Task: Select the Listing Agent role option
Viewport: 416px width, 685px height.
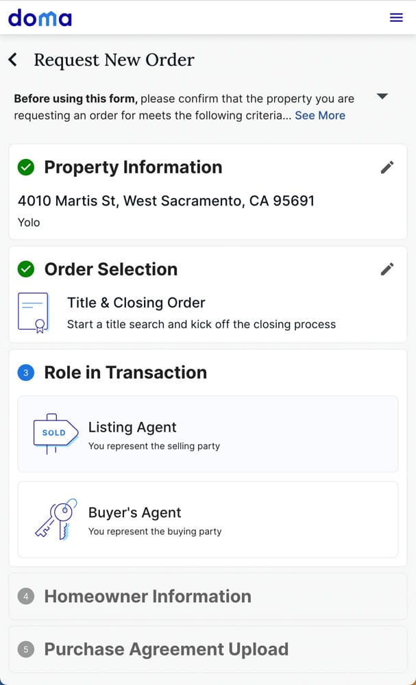Action: click(x=208, y=434)
